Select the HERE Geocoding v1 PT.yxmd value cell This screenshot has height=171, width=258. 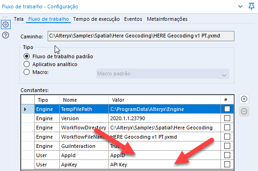[x=164, y=137]
